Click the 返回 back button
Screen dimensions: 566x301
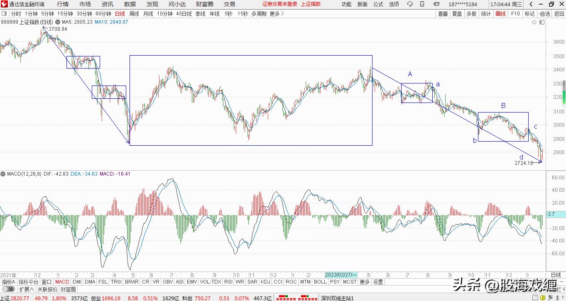pos(559,14)
